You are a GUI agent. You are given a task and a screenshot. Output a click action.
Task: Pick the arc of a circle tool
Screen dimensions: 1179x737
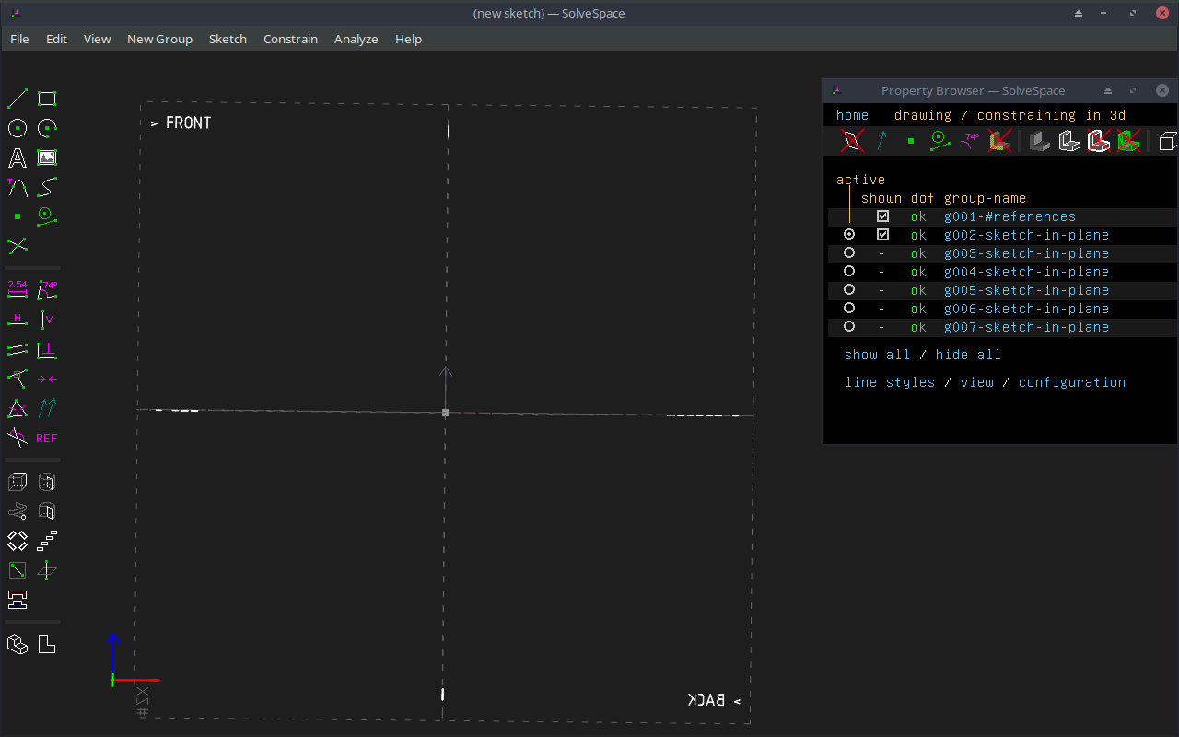pyautogui.click(x=47, y=128)
